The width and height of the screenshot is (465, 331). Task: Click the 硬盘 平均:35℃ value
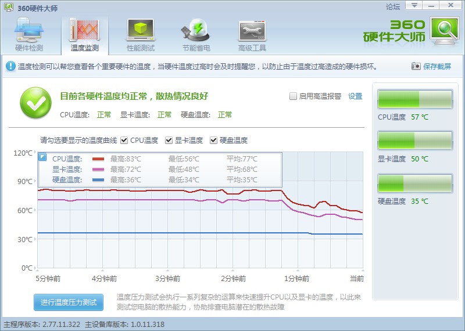(x=242, y=180)
